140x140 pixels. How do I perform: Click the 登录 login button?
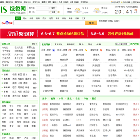(x=53, y=8)
